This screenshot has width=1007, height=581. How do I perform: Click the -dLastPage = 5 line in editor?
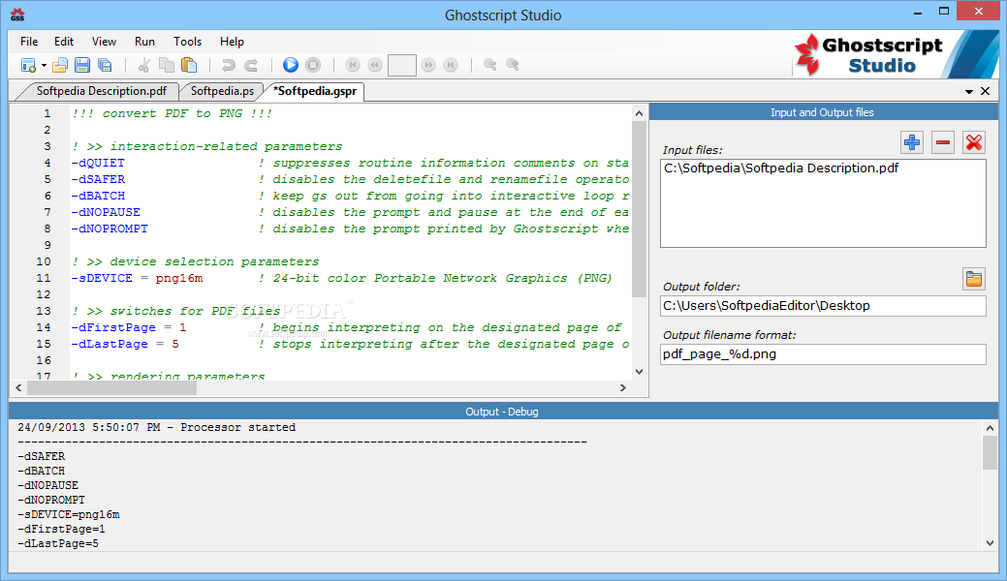click(x=350, y=344)
